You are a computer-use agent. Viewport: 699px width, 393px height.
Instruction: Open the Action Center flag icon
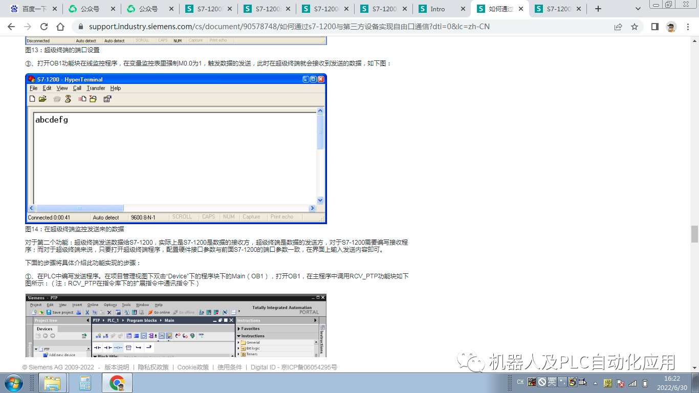[x=620, y=383]
